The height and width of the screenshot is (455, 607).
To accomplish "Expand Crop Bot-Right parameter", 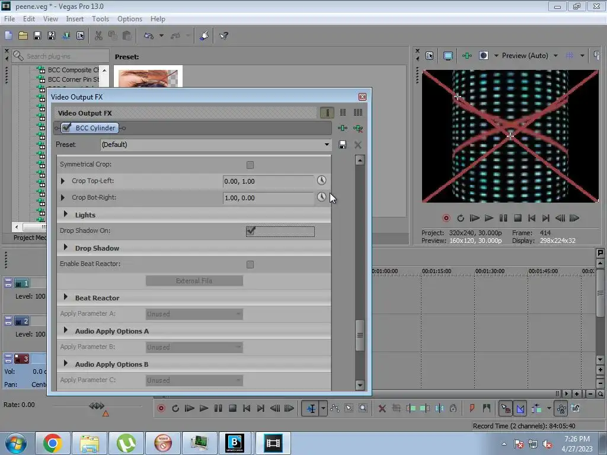I will click(x=63, y=197).
